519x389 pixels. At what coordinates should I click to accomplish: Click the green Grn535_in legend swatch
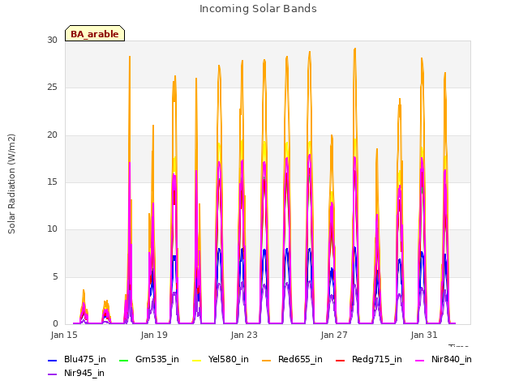coord(124,360)
